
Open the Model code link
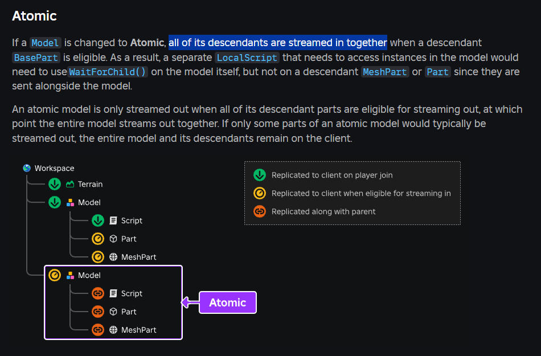pyautogui.click(x=46, y=43)
